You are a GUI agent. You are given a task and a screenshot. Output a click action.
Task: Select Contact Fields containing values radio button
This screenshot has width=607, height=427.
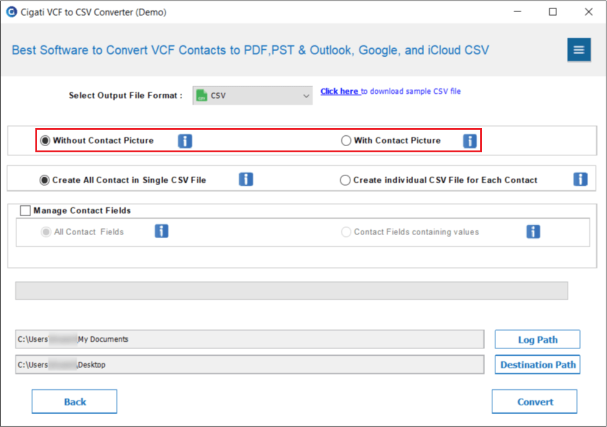(346, 232)
